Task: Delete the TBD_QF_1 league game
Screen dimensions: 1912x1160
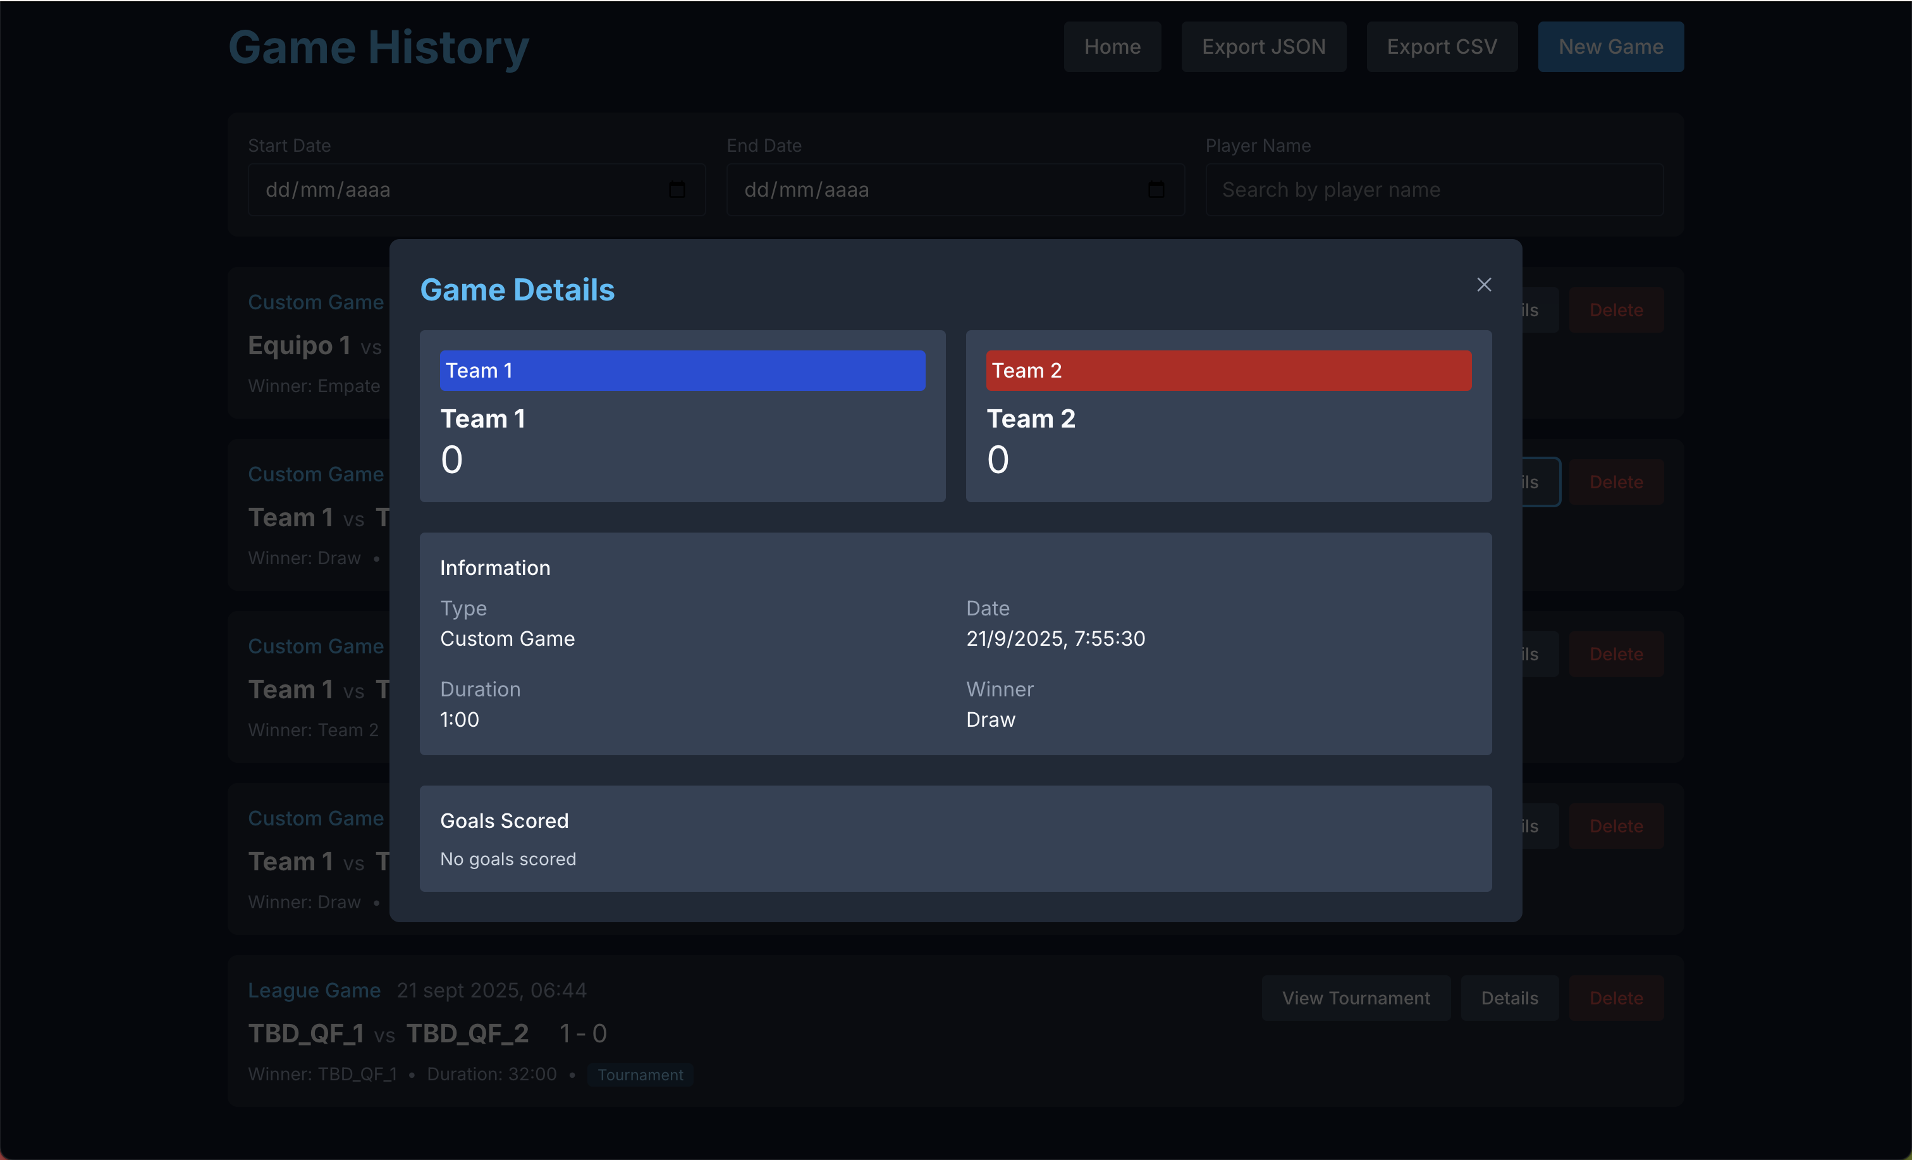Action: [x=1615, y=997]
